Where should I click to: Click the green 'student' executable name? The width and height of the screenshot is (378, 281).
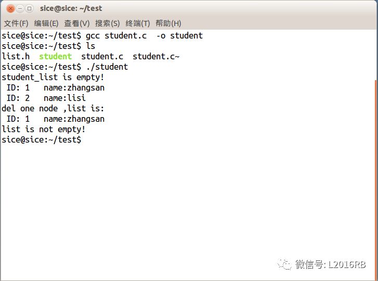tap(56, 56)
